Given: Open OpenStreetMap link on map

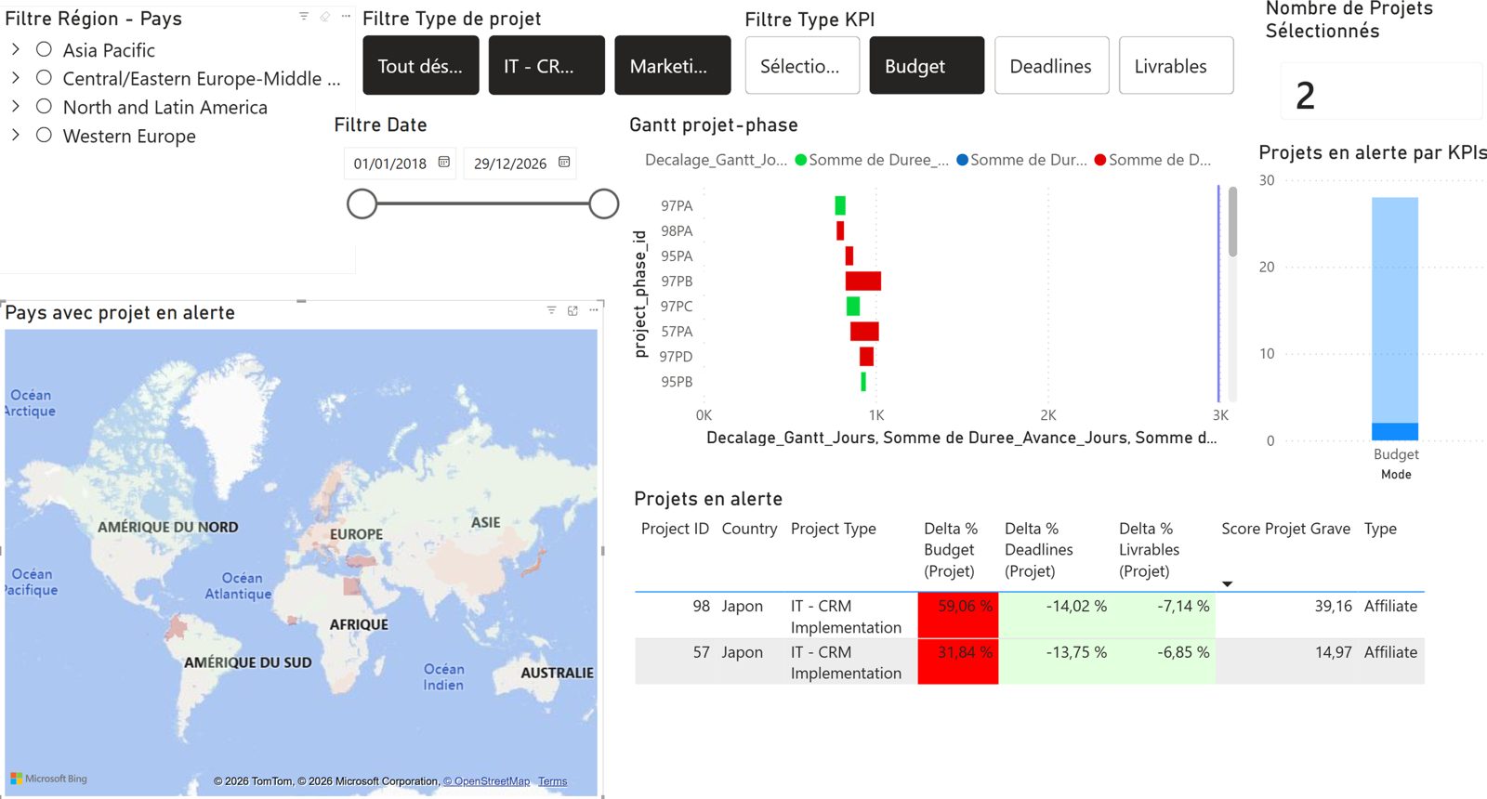Looking at the screenshot, I should tap(486, 781).
